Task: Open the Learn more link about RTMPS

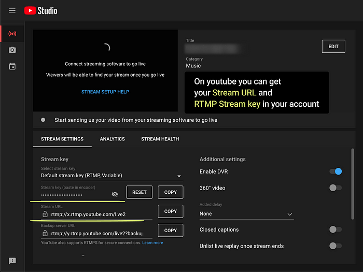Action: [x=152, y=242]
